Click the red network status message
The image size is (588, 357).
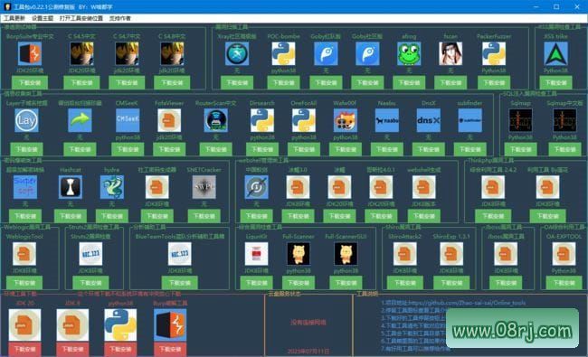pos(308,322)
